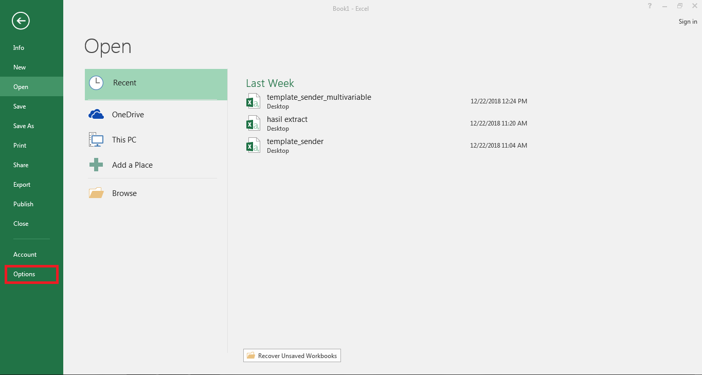Choose Save As from the left menu
This screenshot has height=375, width=702.
(24, 126)
